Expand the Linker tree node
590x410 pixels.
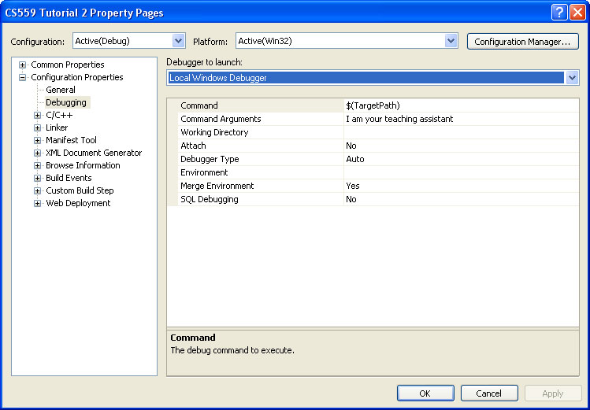[37, 127]
